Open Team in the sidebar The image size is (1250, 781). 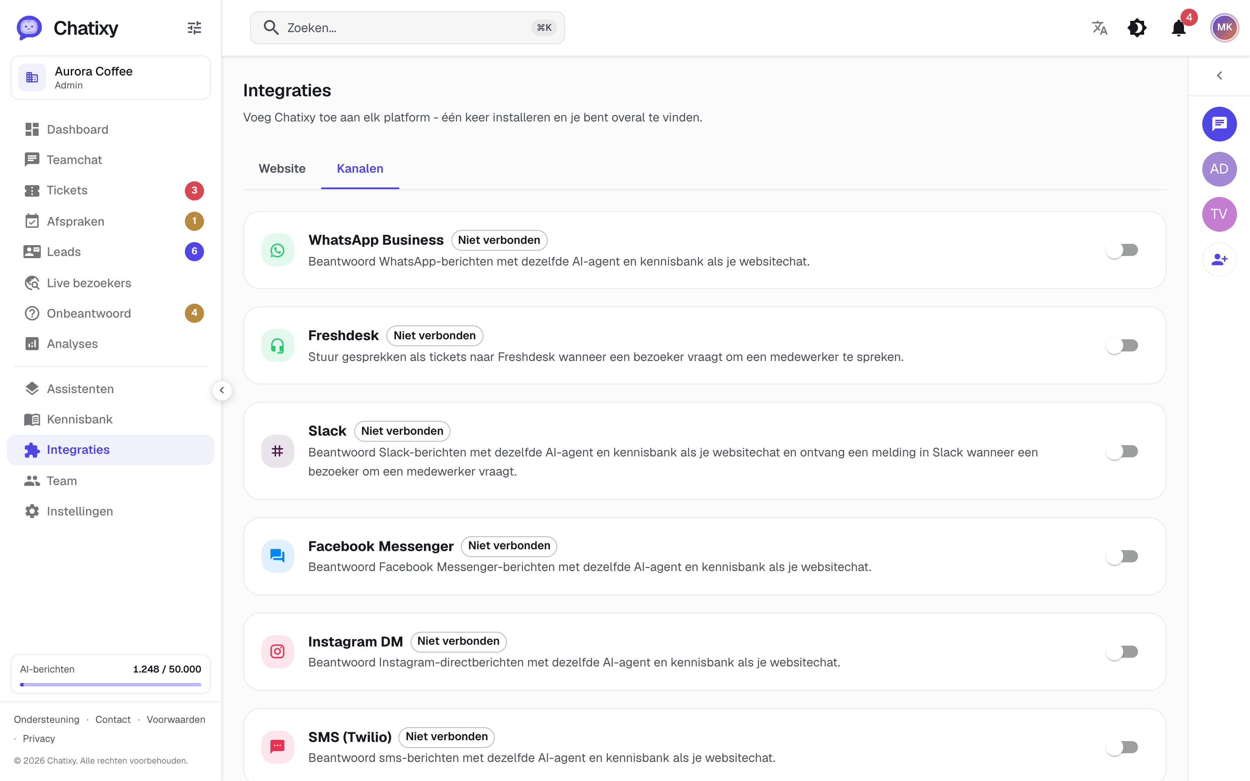click(111, 481)
